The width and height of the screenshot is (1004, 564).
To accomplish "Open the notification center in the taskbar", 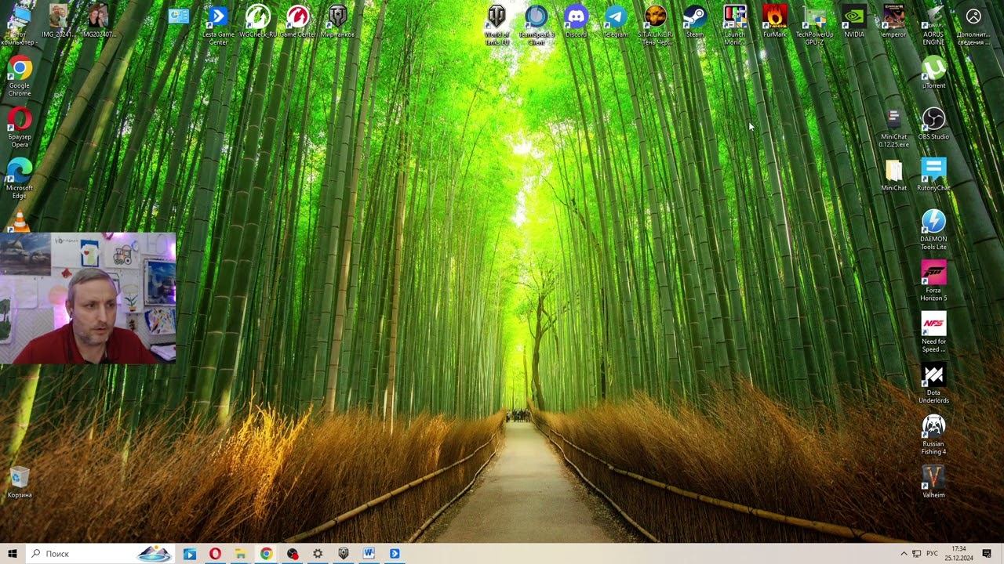I will click(x=987, y=554).
